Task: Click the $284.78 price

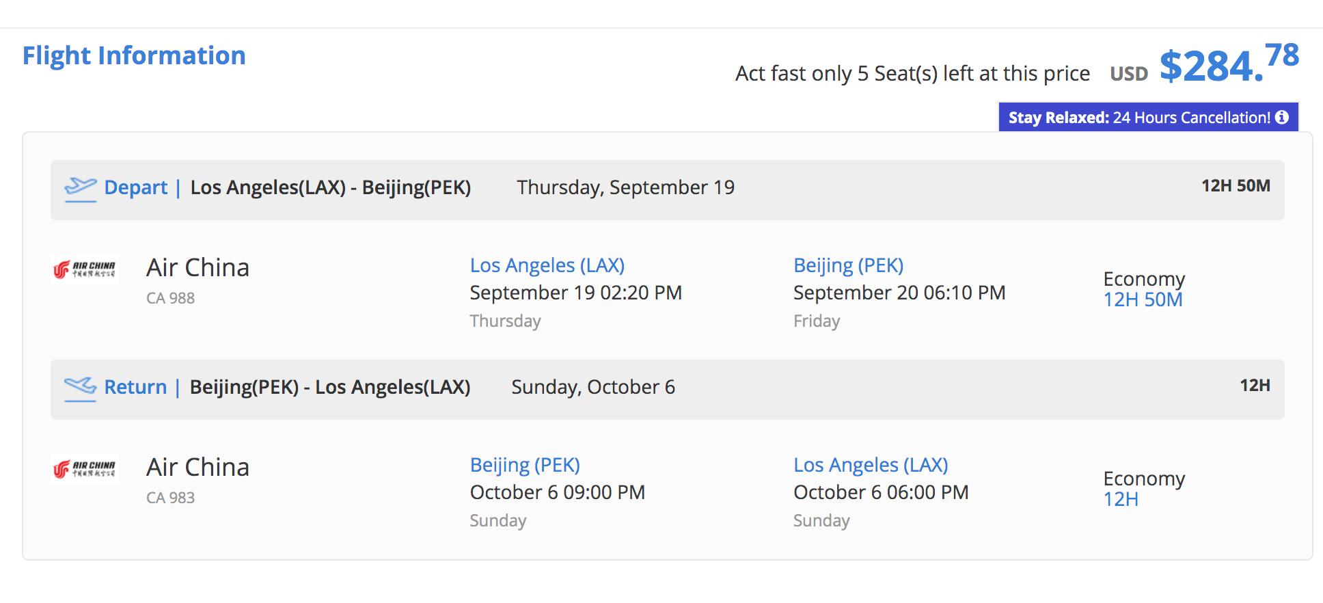Action: (1229, 64)
